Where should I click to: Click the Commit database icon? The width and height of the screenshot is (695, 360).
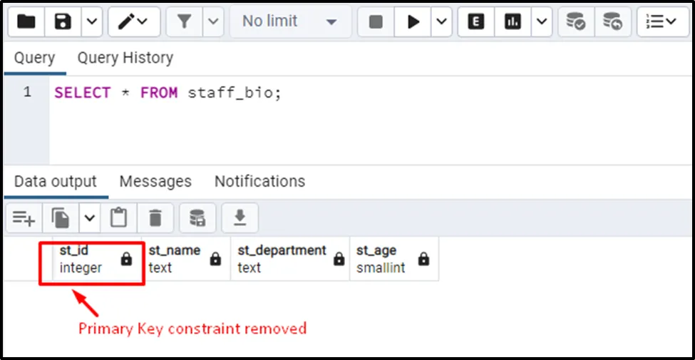(x=575, y=22)
